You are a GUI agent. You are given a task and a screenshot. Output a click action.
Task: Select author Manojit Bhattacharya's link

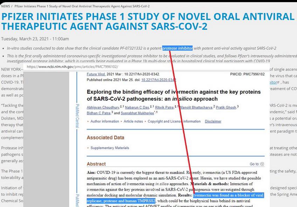(196, 107)
